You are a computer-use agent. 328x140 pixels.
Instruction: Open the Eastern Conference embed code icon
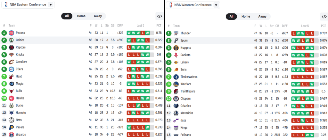point(160,16)
